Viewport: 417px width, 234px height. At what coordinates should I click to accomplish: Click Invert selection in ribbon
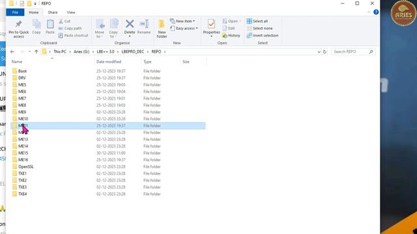tap(263, 35)
